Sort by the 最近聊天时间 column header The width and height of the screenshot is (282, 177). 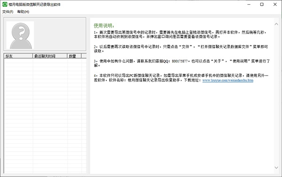point(50,56)
